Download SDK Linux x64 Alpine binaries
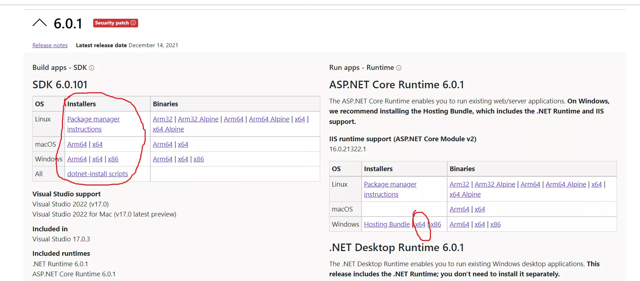Viewport: 640px width, 281px height. click(x=168, y=129)
